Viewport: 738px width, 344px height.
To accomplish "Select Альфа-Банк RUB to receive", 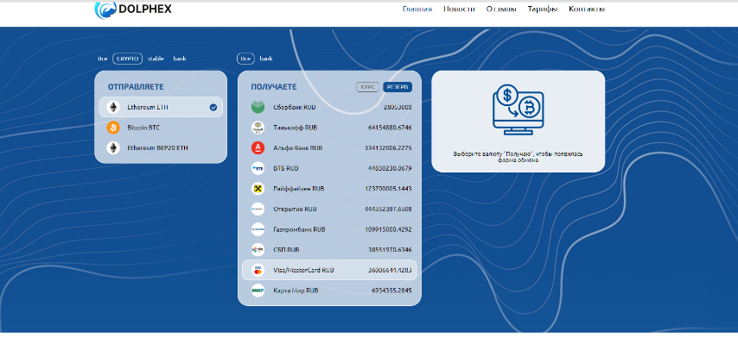I will [x=329, y=148].
